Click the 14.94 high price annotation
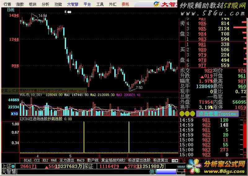 [x=43, y=16]
